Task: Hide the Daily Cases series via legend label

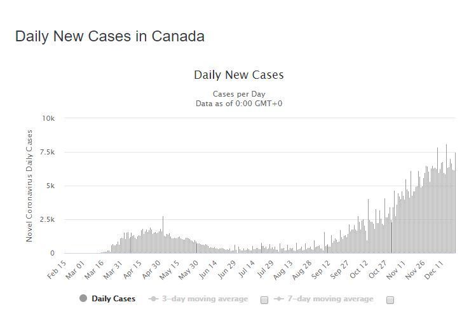Action: (113, 299)
